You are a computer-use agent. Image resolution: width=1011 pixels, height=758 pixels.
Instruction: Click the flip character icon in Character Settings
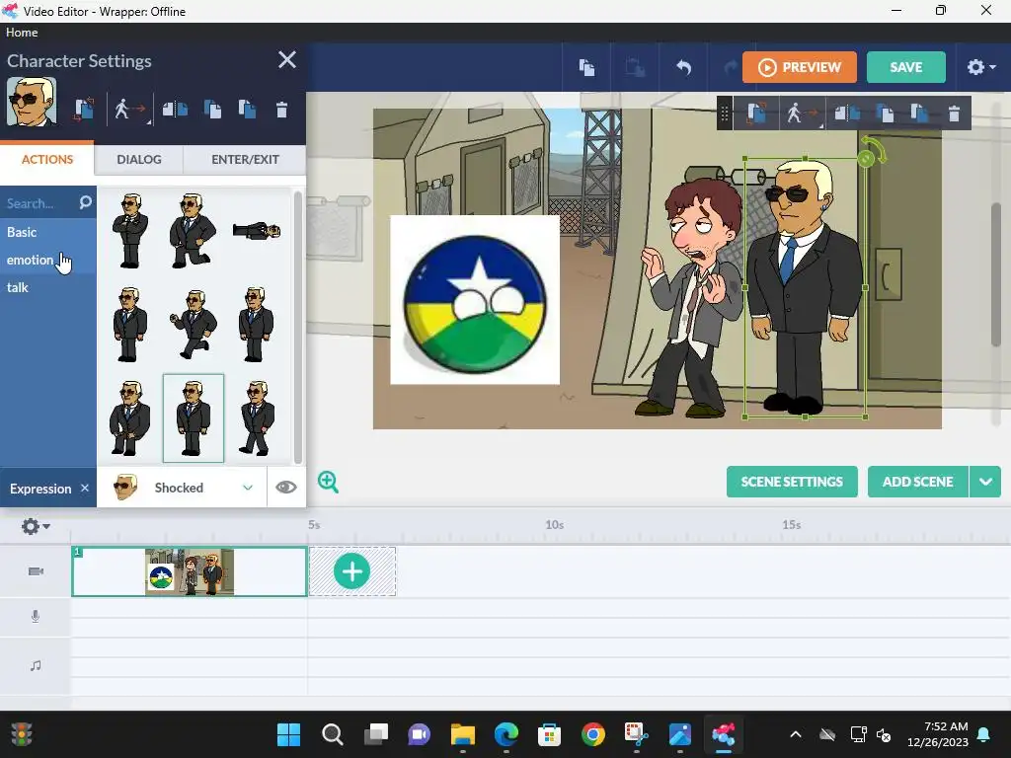[x=175, y=109]
